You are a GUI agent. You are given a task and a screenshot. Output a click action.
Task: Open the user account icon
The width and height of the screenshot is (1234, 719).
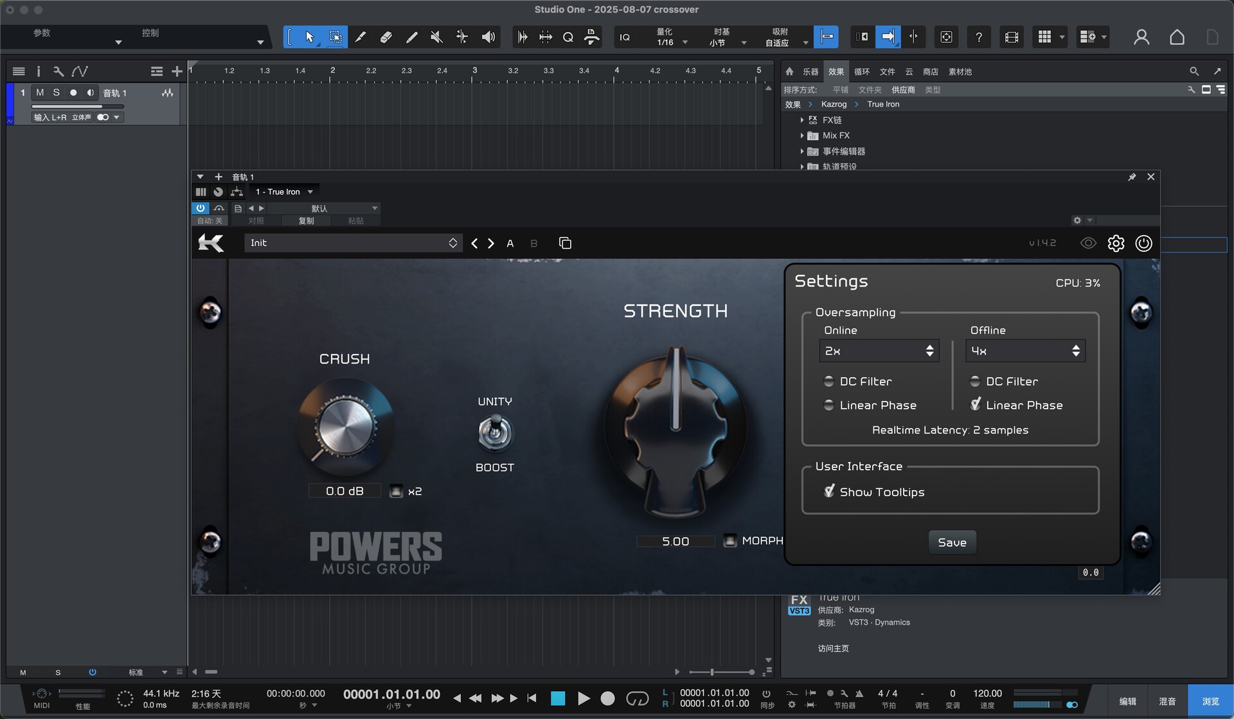tap(1141, 37)
